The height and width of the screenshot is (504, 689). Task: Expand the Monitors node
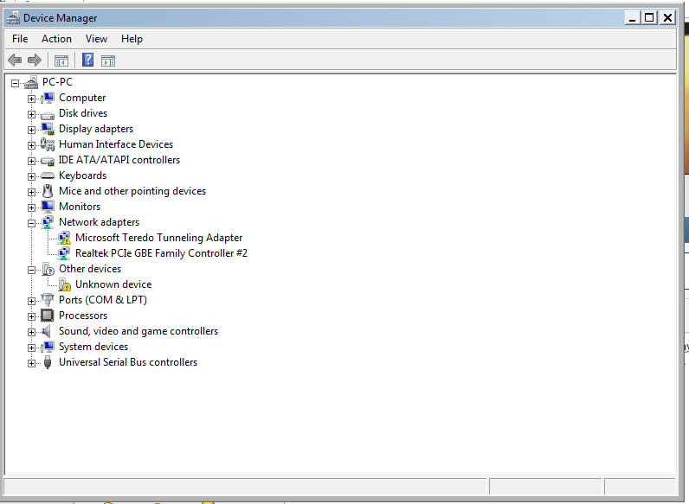pos(31,207)
